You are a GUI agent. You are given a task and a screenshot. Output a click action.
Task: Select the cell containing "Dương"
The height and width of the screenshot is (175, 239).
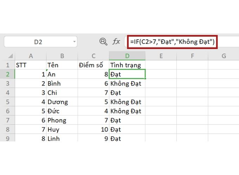point(62,102)
